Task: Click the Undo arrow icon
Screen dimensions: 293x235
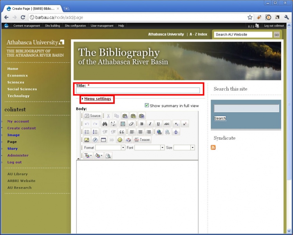Action: click(x=87, y=124)
